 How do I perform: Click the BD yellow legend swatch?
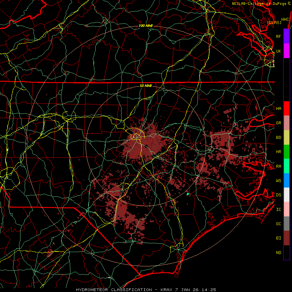click(x=286, y=138)
